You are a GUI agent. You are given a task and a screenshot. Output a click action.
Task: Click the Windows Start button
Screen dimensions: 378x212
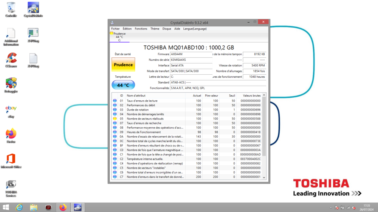(x=6, y=207)
